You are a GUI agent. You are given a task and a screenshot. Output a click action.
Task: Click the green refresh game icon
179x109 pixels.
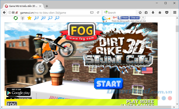point(16,18)
